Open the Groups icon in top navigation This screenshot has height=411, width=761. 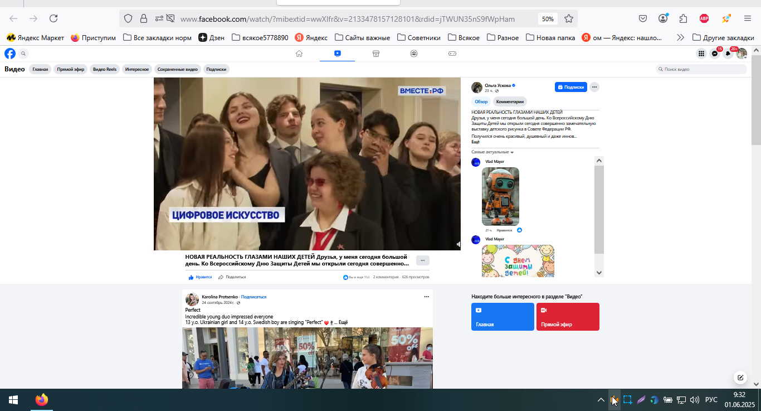point(414,54)
